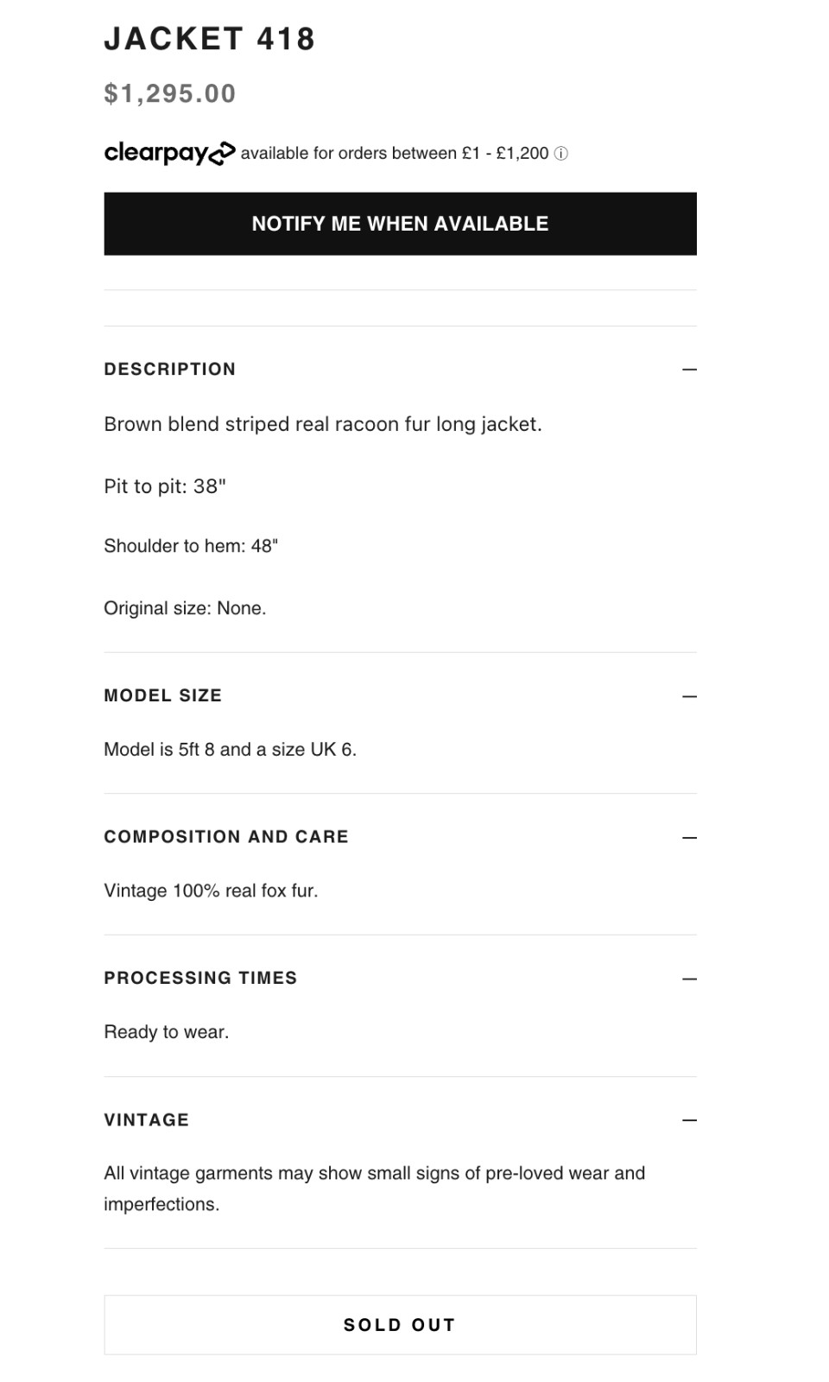The height and width of the screenshot is (1382, 829).
Task: Click the Model is 5ft 8 text
Action: point(230,750)
